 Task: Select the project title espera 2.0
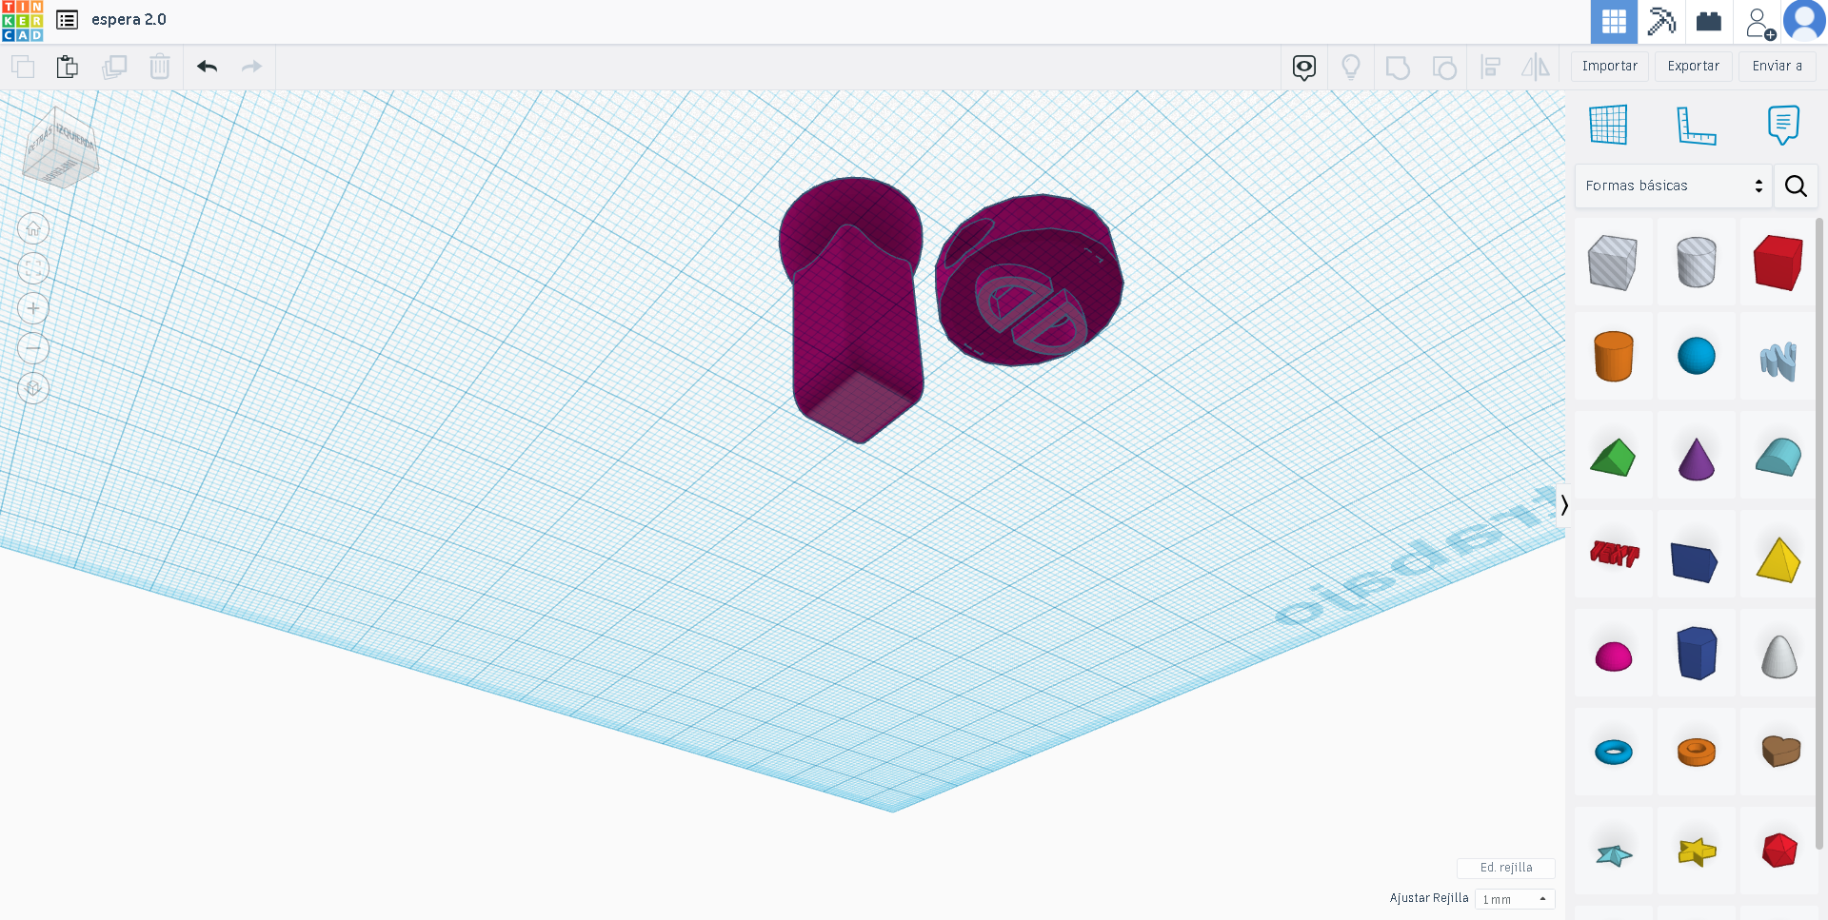tap(129, 20)
